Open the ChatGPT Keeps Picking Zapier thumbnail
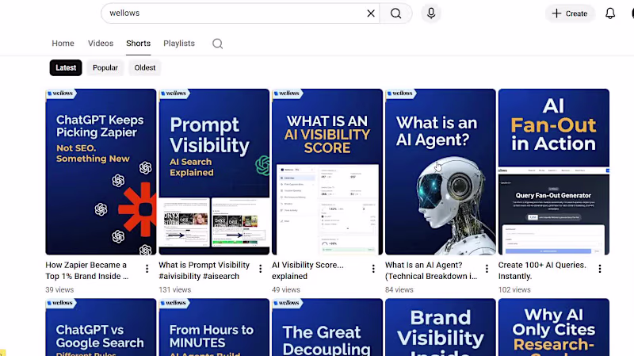The width and height of the screenshot is (634, 356). [x=101, y=172]
